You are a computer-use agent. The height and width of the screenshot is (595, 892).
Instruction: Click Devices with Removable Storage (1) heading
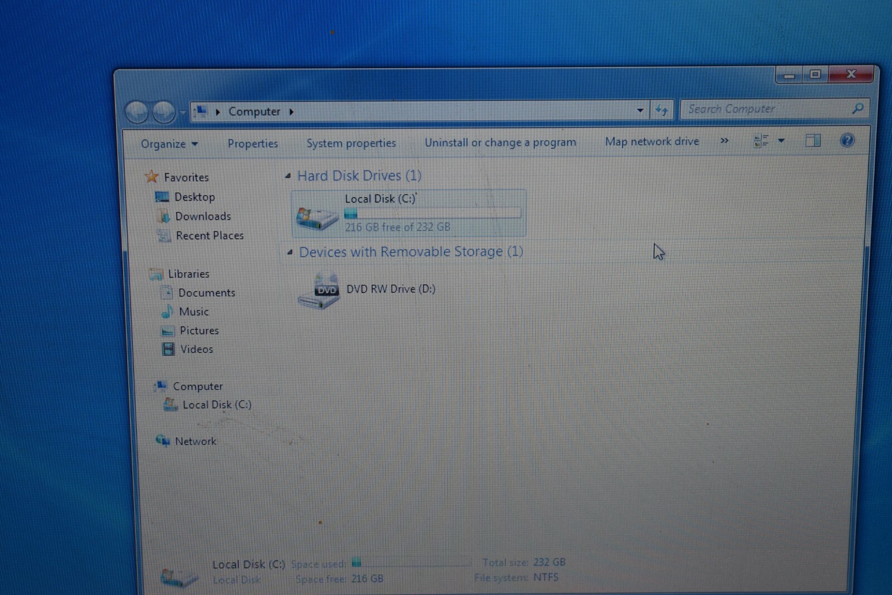click(411, 251)
